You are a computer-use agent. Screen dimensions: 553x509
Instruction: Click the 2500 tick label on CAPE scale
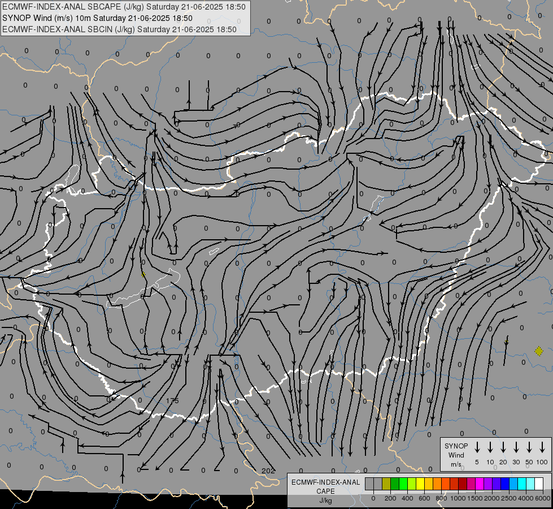[509, 498]
